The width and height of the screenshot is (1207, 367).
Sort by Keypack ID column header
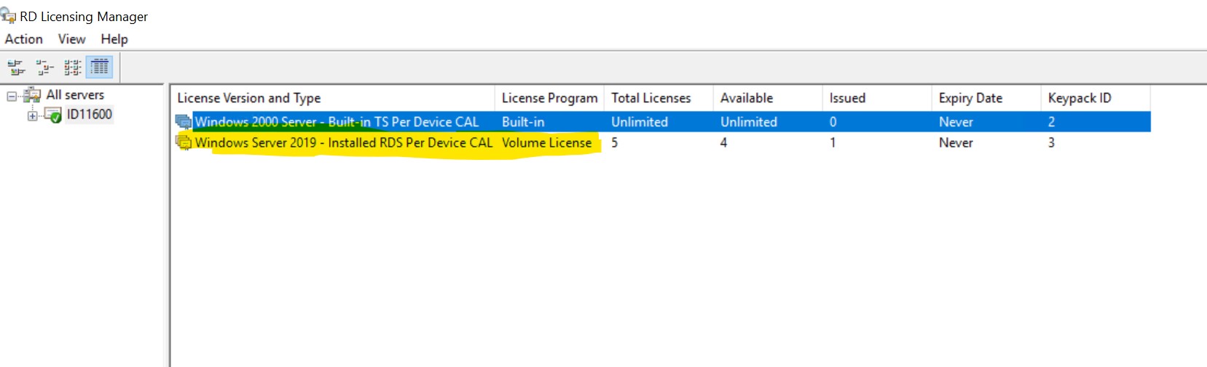click(x=1096, y=98)
